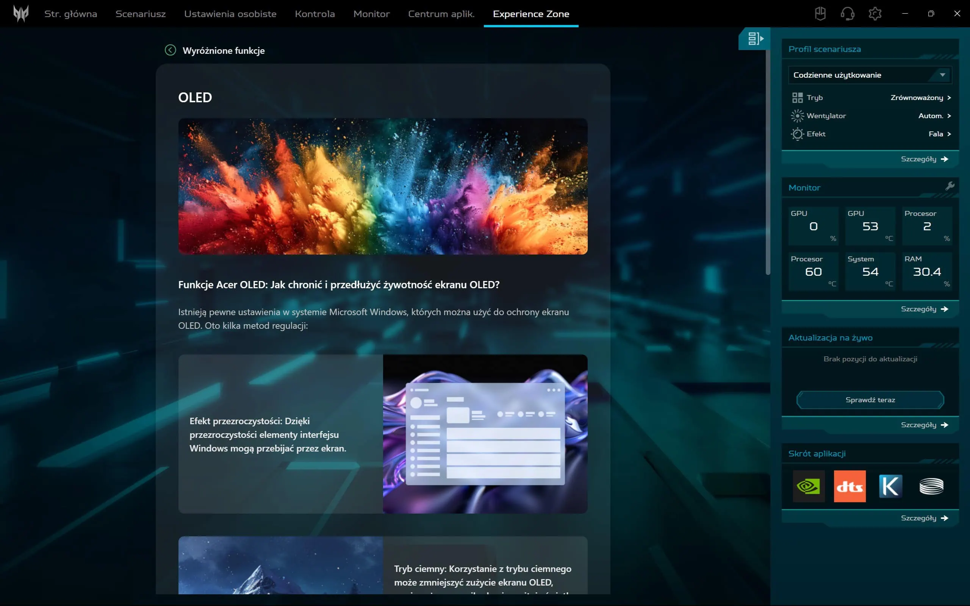Viewport: 970px width, 606px height.
Task: Click the Monitor panel wrench icon
Action: (x=950, y=186)
